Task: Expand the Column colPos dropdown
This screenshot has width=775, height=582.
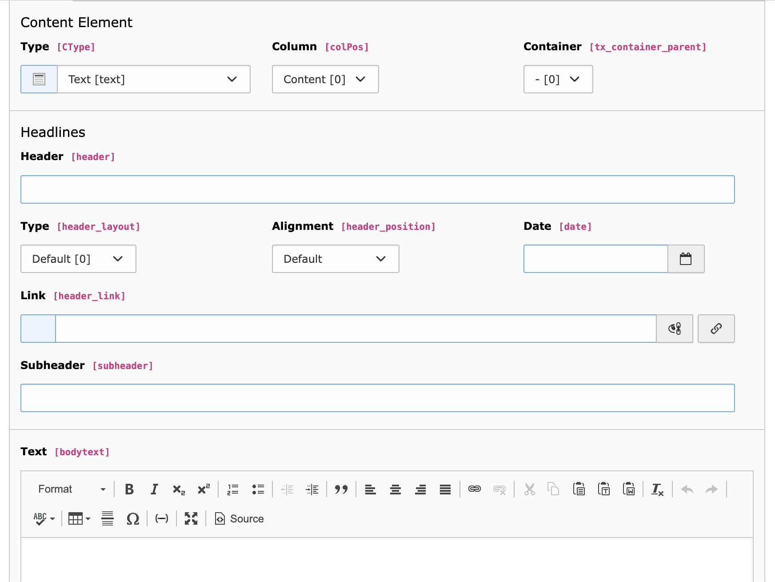Action: [325, 79]
